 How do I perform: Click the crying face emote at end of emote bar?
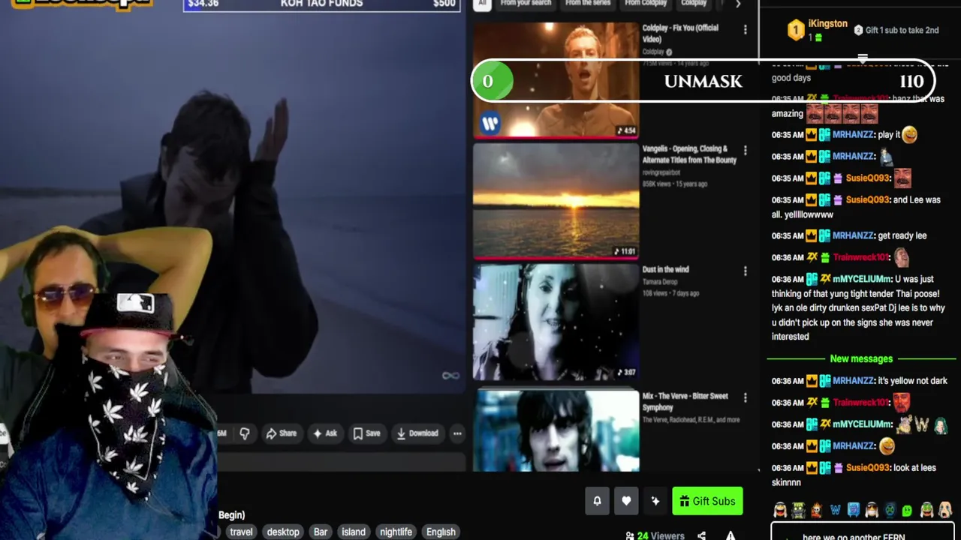coord(945,510)
